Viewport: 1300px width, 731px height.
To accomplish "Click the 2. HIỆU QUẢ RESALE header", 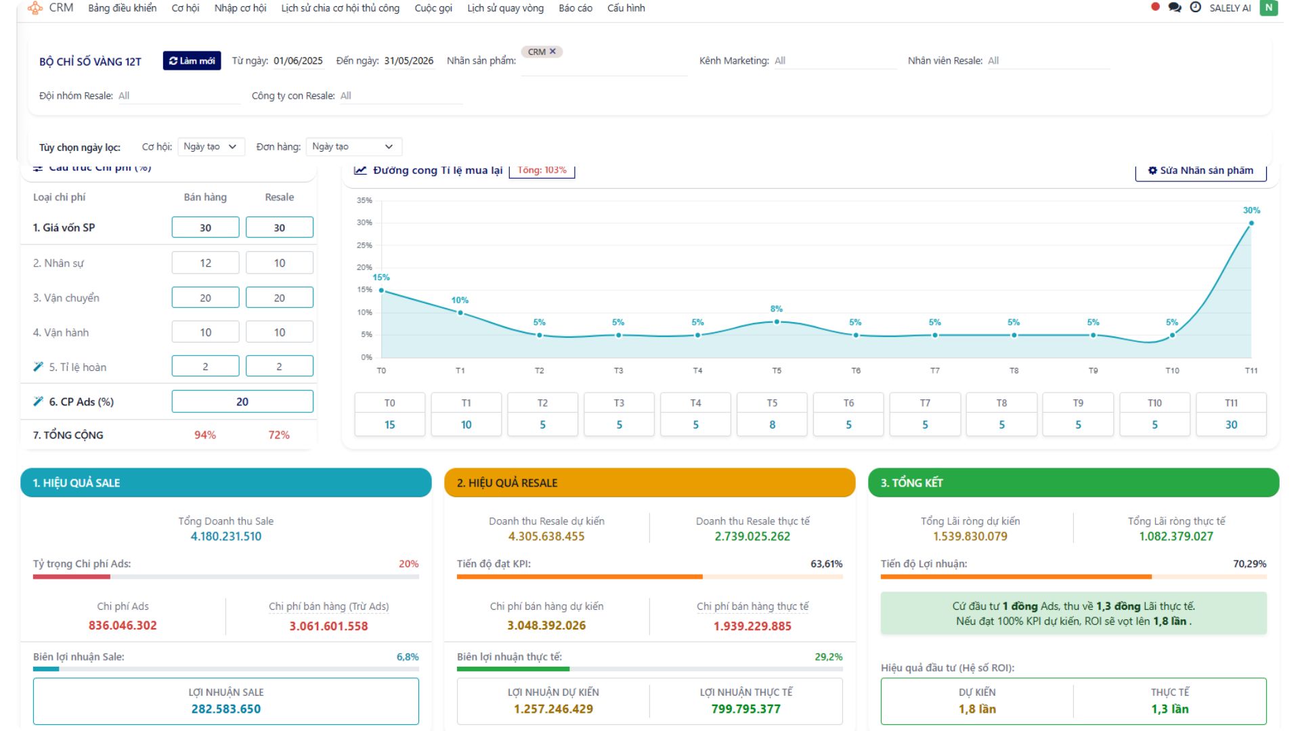I will click(650, 483).
